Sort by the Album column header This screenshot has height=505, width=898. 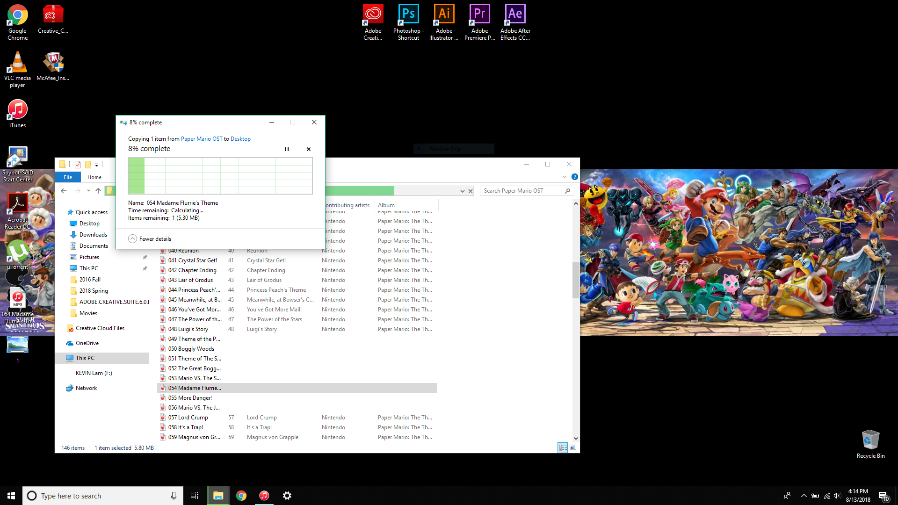[x=386, y=205]
